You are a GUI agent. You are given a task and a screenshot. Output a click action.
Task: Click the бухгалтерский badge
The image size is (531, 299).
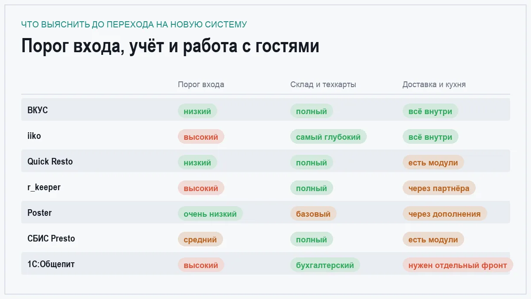tap(325, 265)
